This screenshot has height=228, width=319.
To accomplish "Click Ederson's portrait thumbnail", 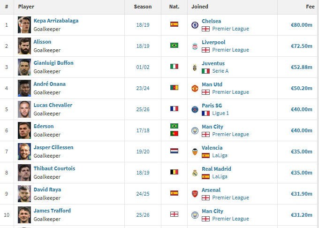I will (x=24, y=130).
